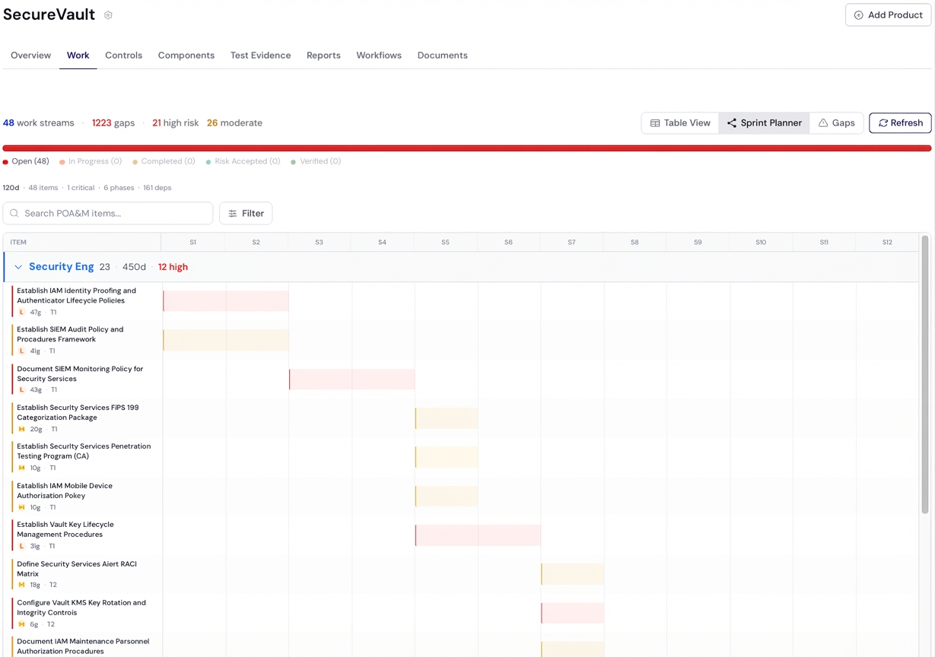The image size is (935, 657).
Task: Switch to Table View
Action: click(x=680, y=123)
